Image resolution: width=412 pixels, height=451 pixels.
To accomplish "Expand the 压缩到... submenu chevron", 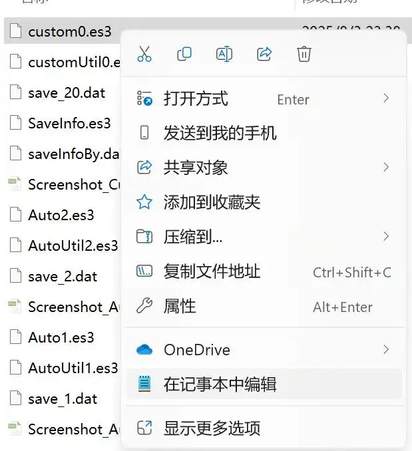I will click(386, 236).
